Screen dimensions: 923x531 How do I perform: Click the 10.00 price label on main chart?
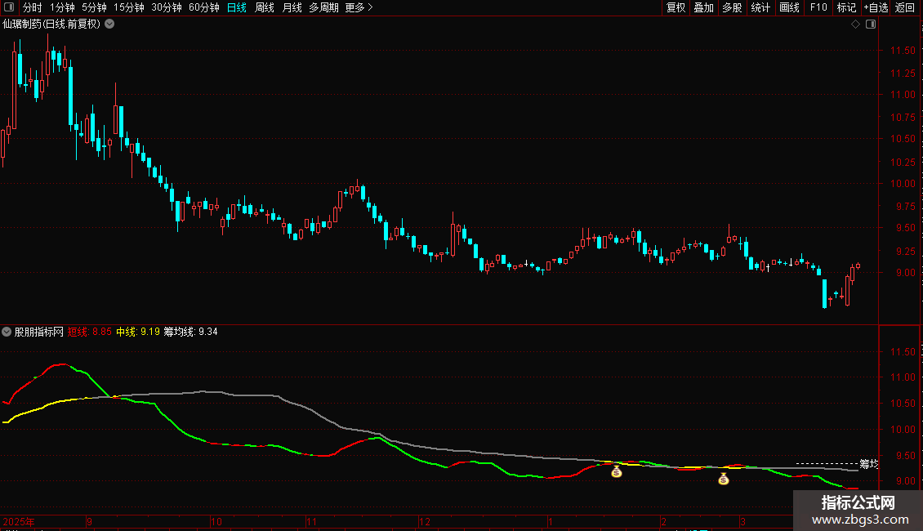click(x=903, y=184)
